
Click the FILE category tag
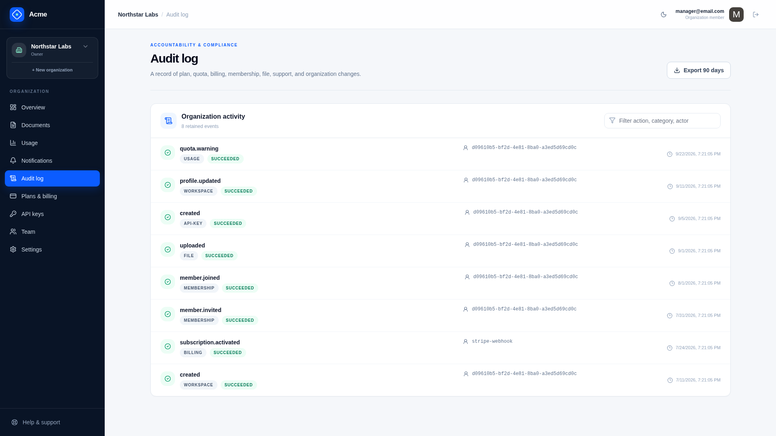[189, 256]
